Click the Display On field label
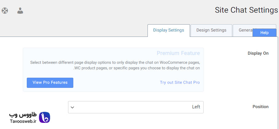 click(258, 53)
